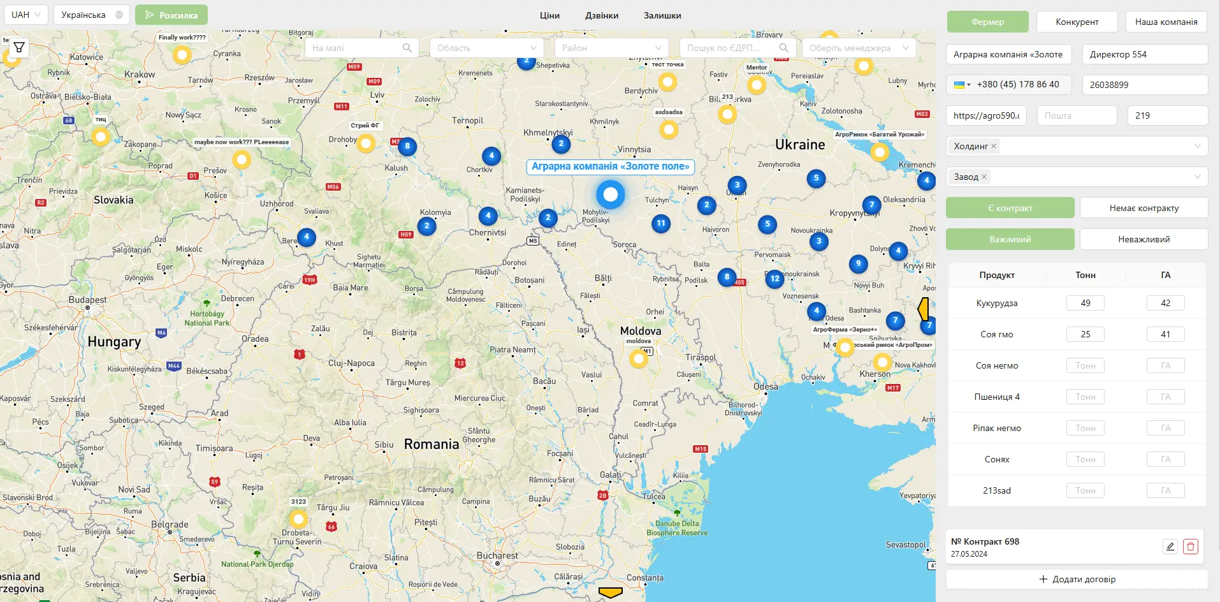Click the yellow marker labeled АгроФерма «Зерно+»
Image resolution: width=1220 pixels, height=602 pixels.
(845, 347)
